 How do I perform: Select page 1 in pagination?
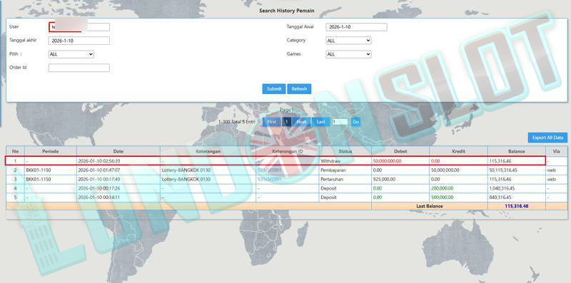[287, 122]
